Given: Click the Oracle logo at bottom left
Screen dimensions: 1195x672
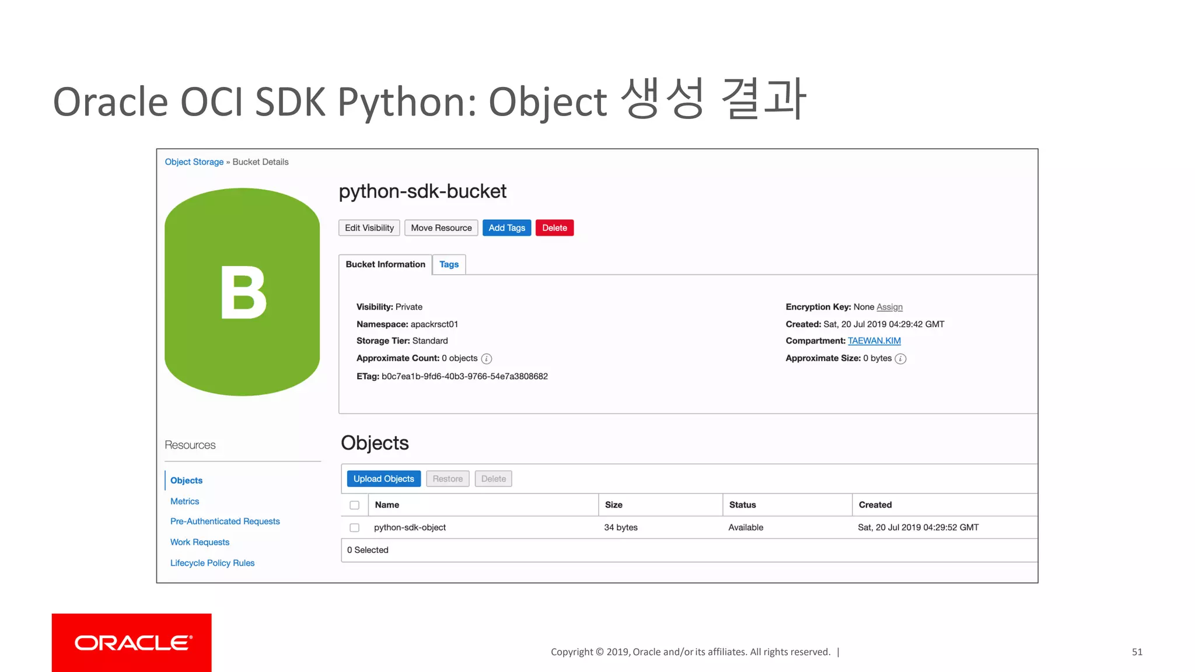Looking at the screenshot, I should point(132,642).
